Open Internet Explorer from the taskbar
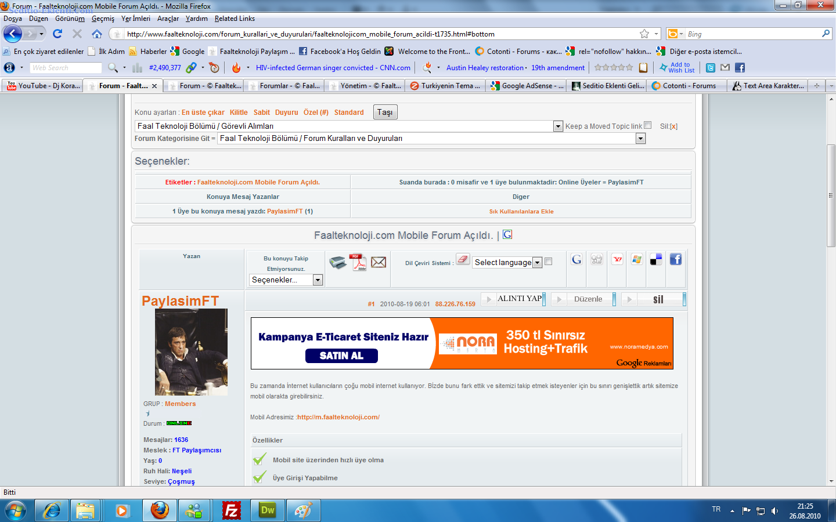Viewport: 836px width, 522px height. [x=52, y=510]
